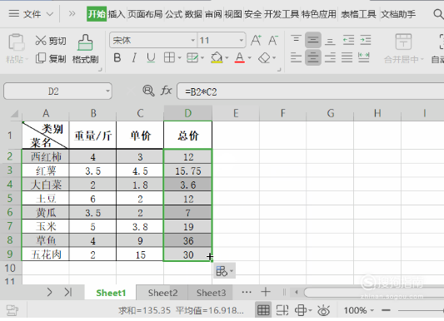Switch to Normal view grid icon
This screenshot has height=321, width=444.
coord(263,310)
